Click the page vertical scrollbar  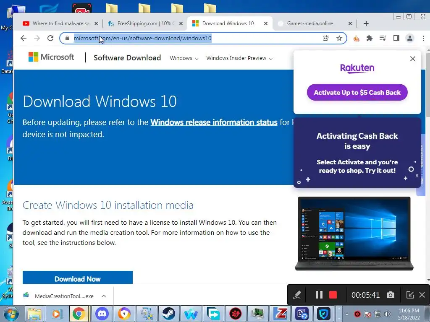click(x=427, y=85)
